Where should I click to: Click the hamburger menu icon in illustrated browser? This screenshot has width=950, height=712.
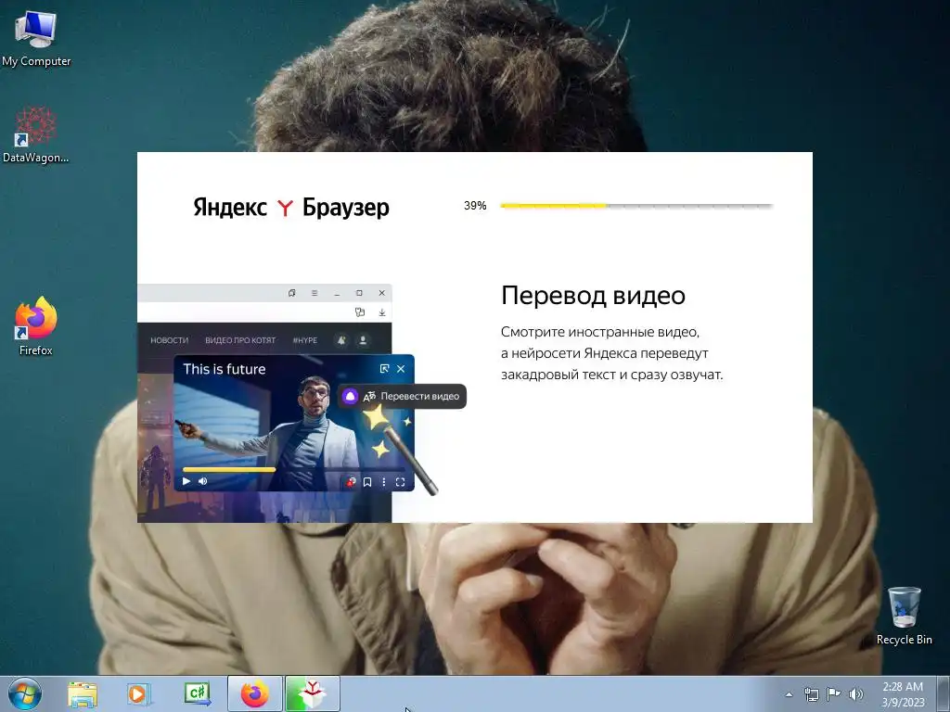pos(315,293)
